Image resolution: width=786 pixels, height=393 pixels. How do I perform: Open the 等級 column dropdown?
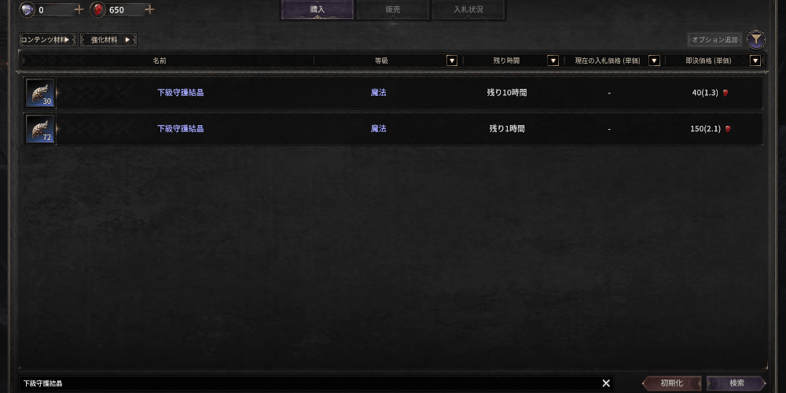[x=452, y=61]
